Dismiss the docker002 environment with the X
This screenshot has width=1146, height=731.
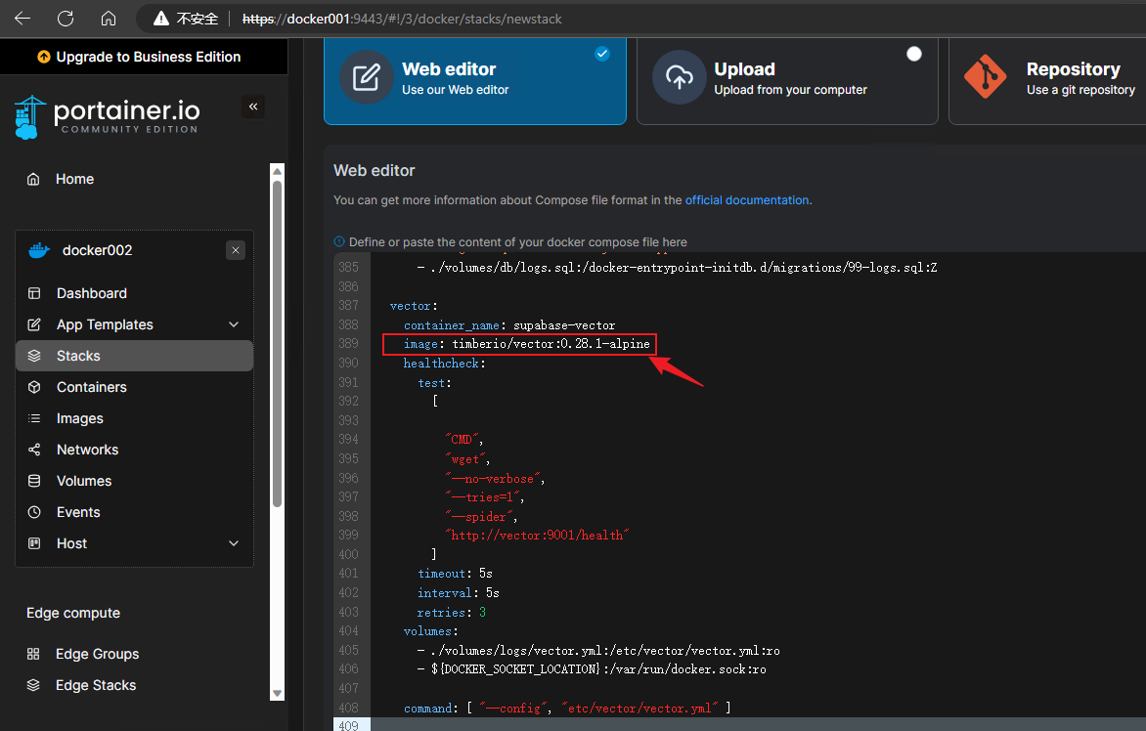point(236,249)
